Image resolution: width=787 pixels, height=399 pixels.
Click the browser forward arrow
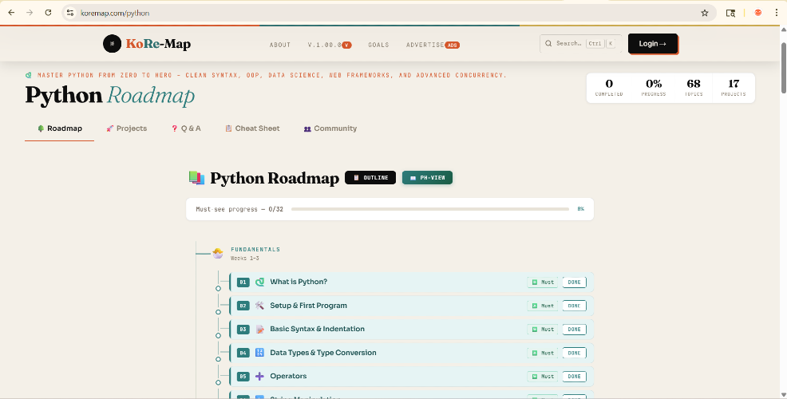pos(30,13)
